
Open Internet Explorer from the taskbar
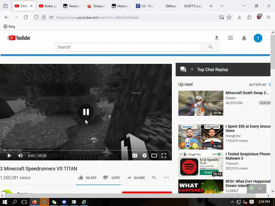coord(84,202)
